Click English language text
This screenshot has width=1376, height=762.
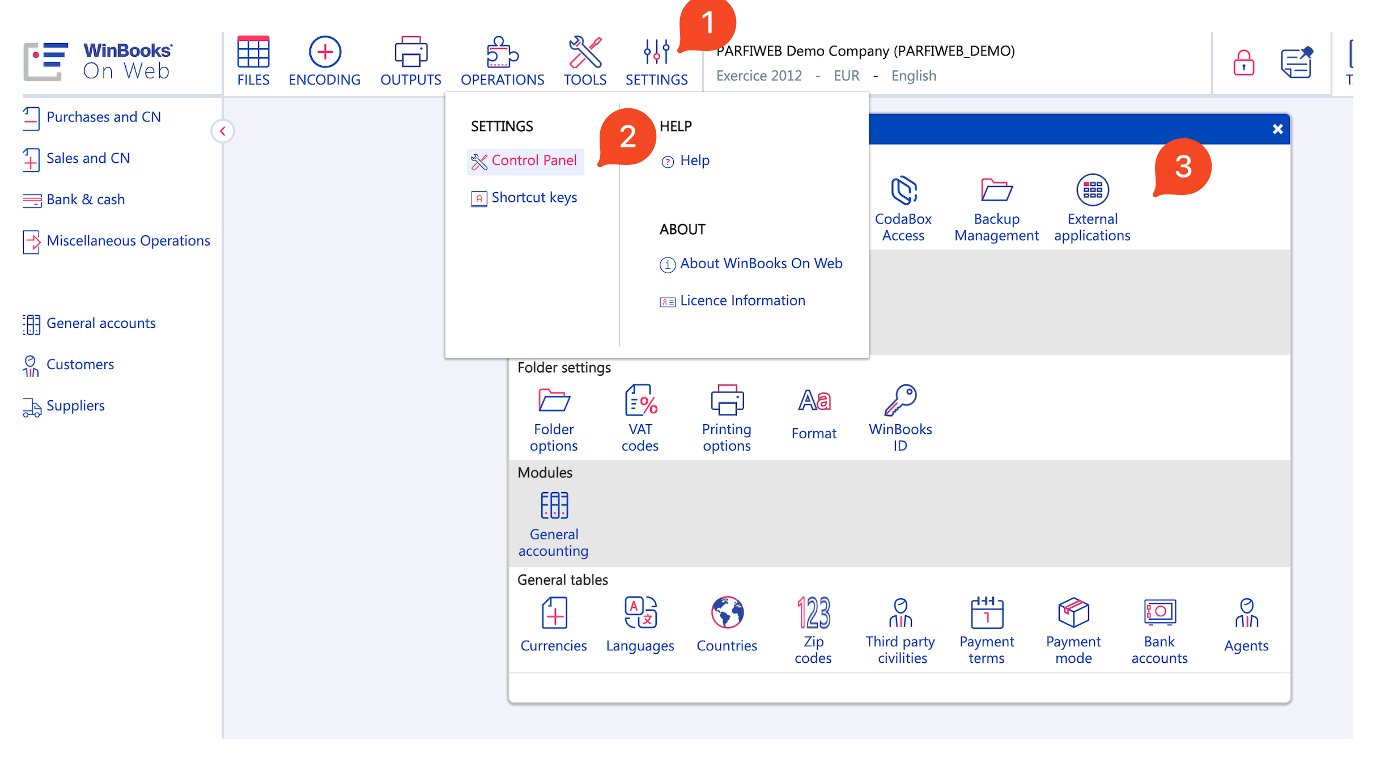click(914, 76)
